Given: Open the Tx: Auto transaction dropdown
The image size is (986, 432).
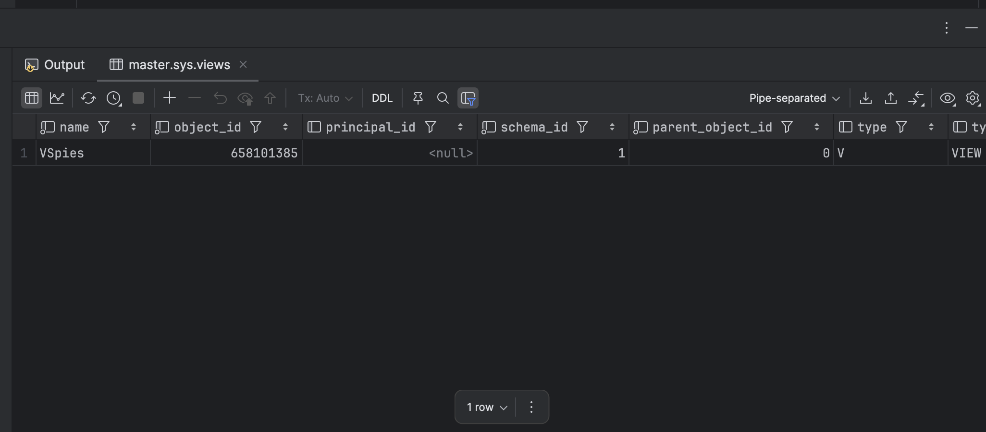Looking at the screenshot, I should pyautogui.click(x=325, y=98).
